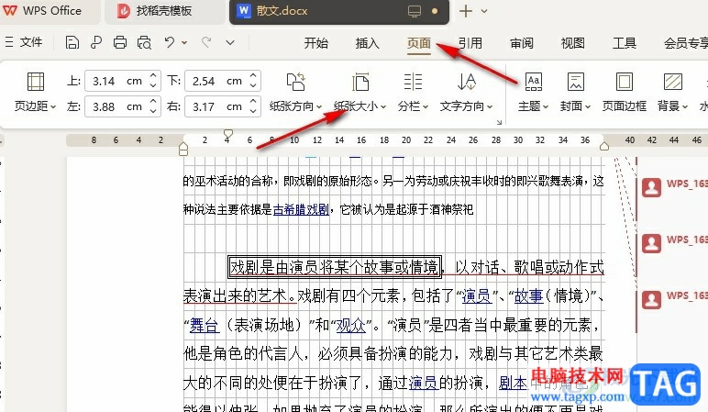Click the Redo arrow icon

tap(206, 42)
